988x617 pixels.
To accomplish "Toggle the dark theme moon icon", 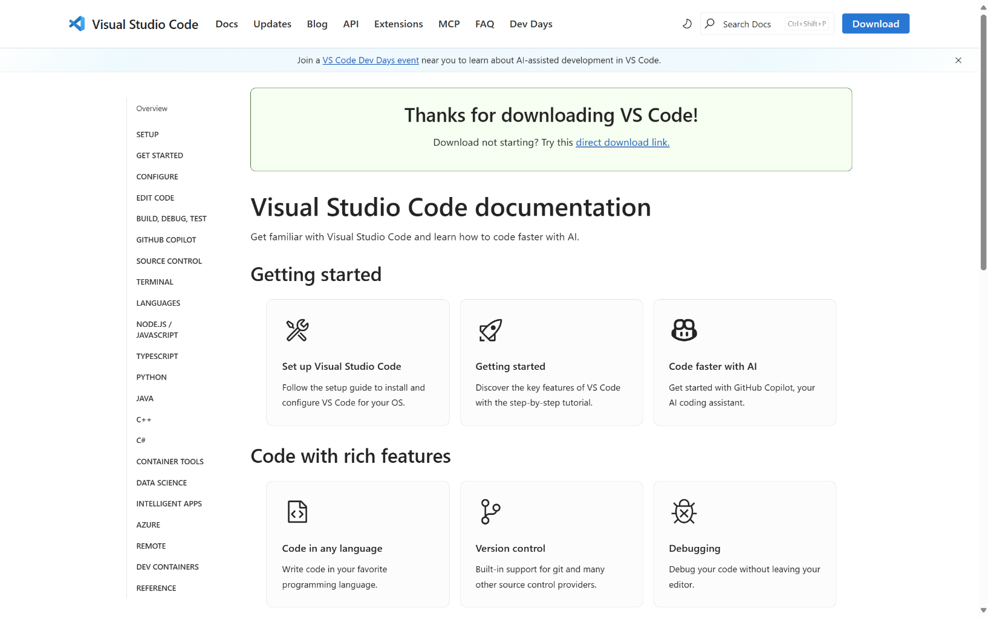I will tap(687, 24).
